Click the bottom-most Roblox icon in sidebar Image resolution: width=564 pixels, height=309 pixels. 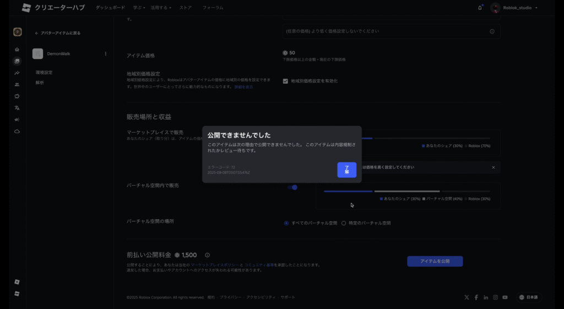point(17,294)
